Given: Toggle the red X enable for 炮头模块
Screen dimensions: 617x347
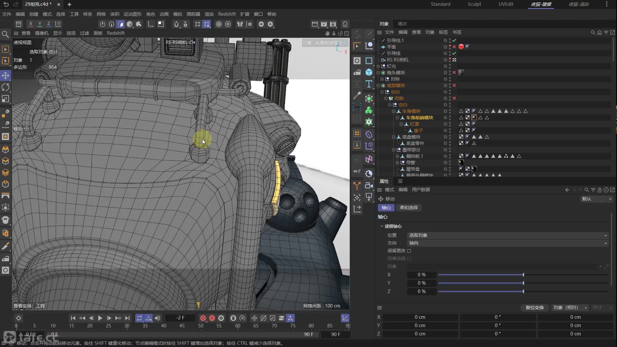Looking at the screenshot, I should tap(454, 73).
